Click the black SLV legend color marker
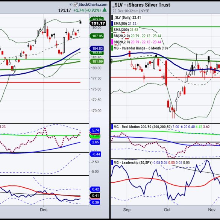The image size is (220, 220). tap(112, 18)
